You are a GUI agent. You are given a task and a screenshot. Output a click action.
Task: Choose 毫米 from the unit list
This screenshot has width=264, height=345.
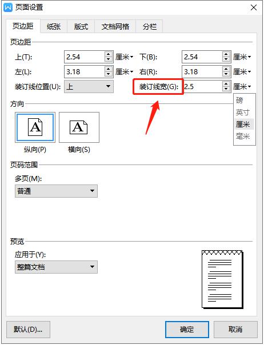point(243,136)
